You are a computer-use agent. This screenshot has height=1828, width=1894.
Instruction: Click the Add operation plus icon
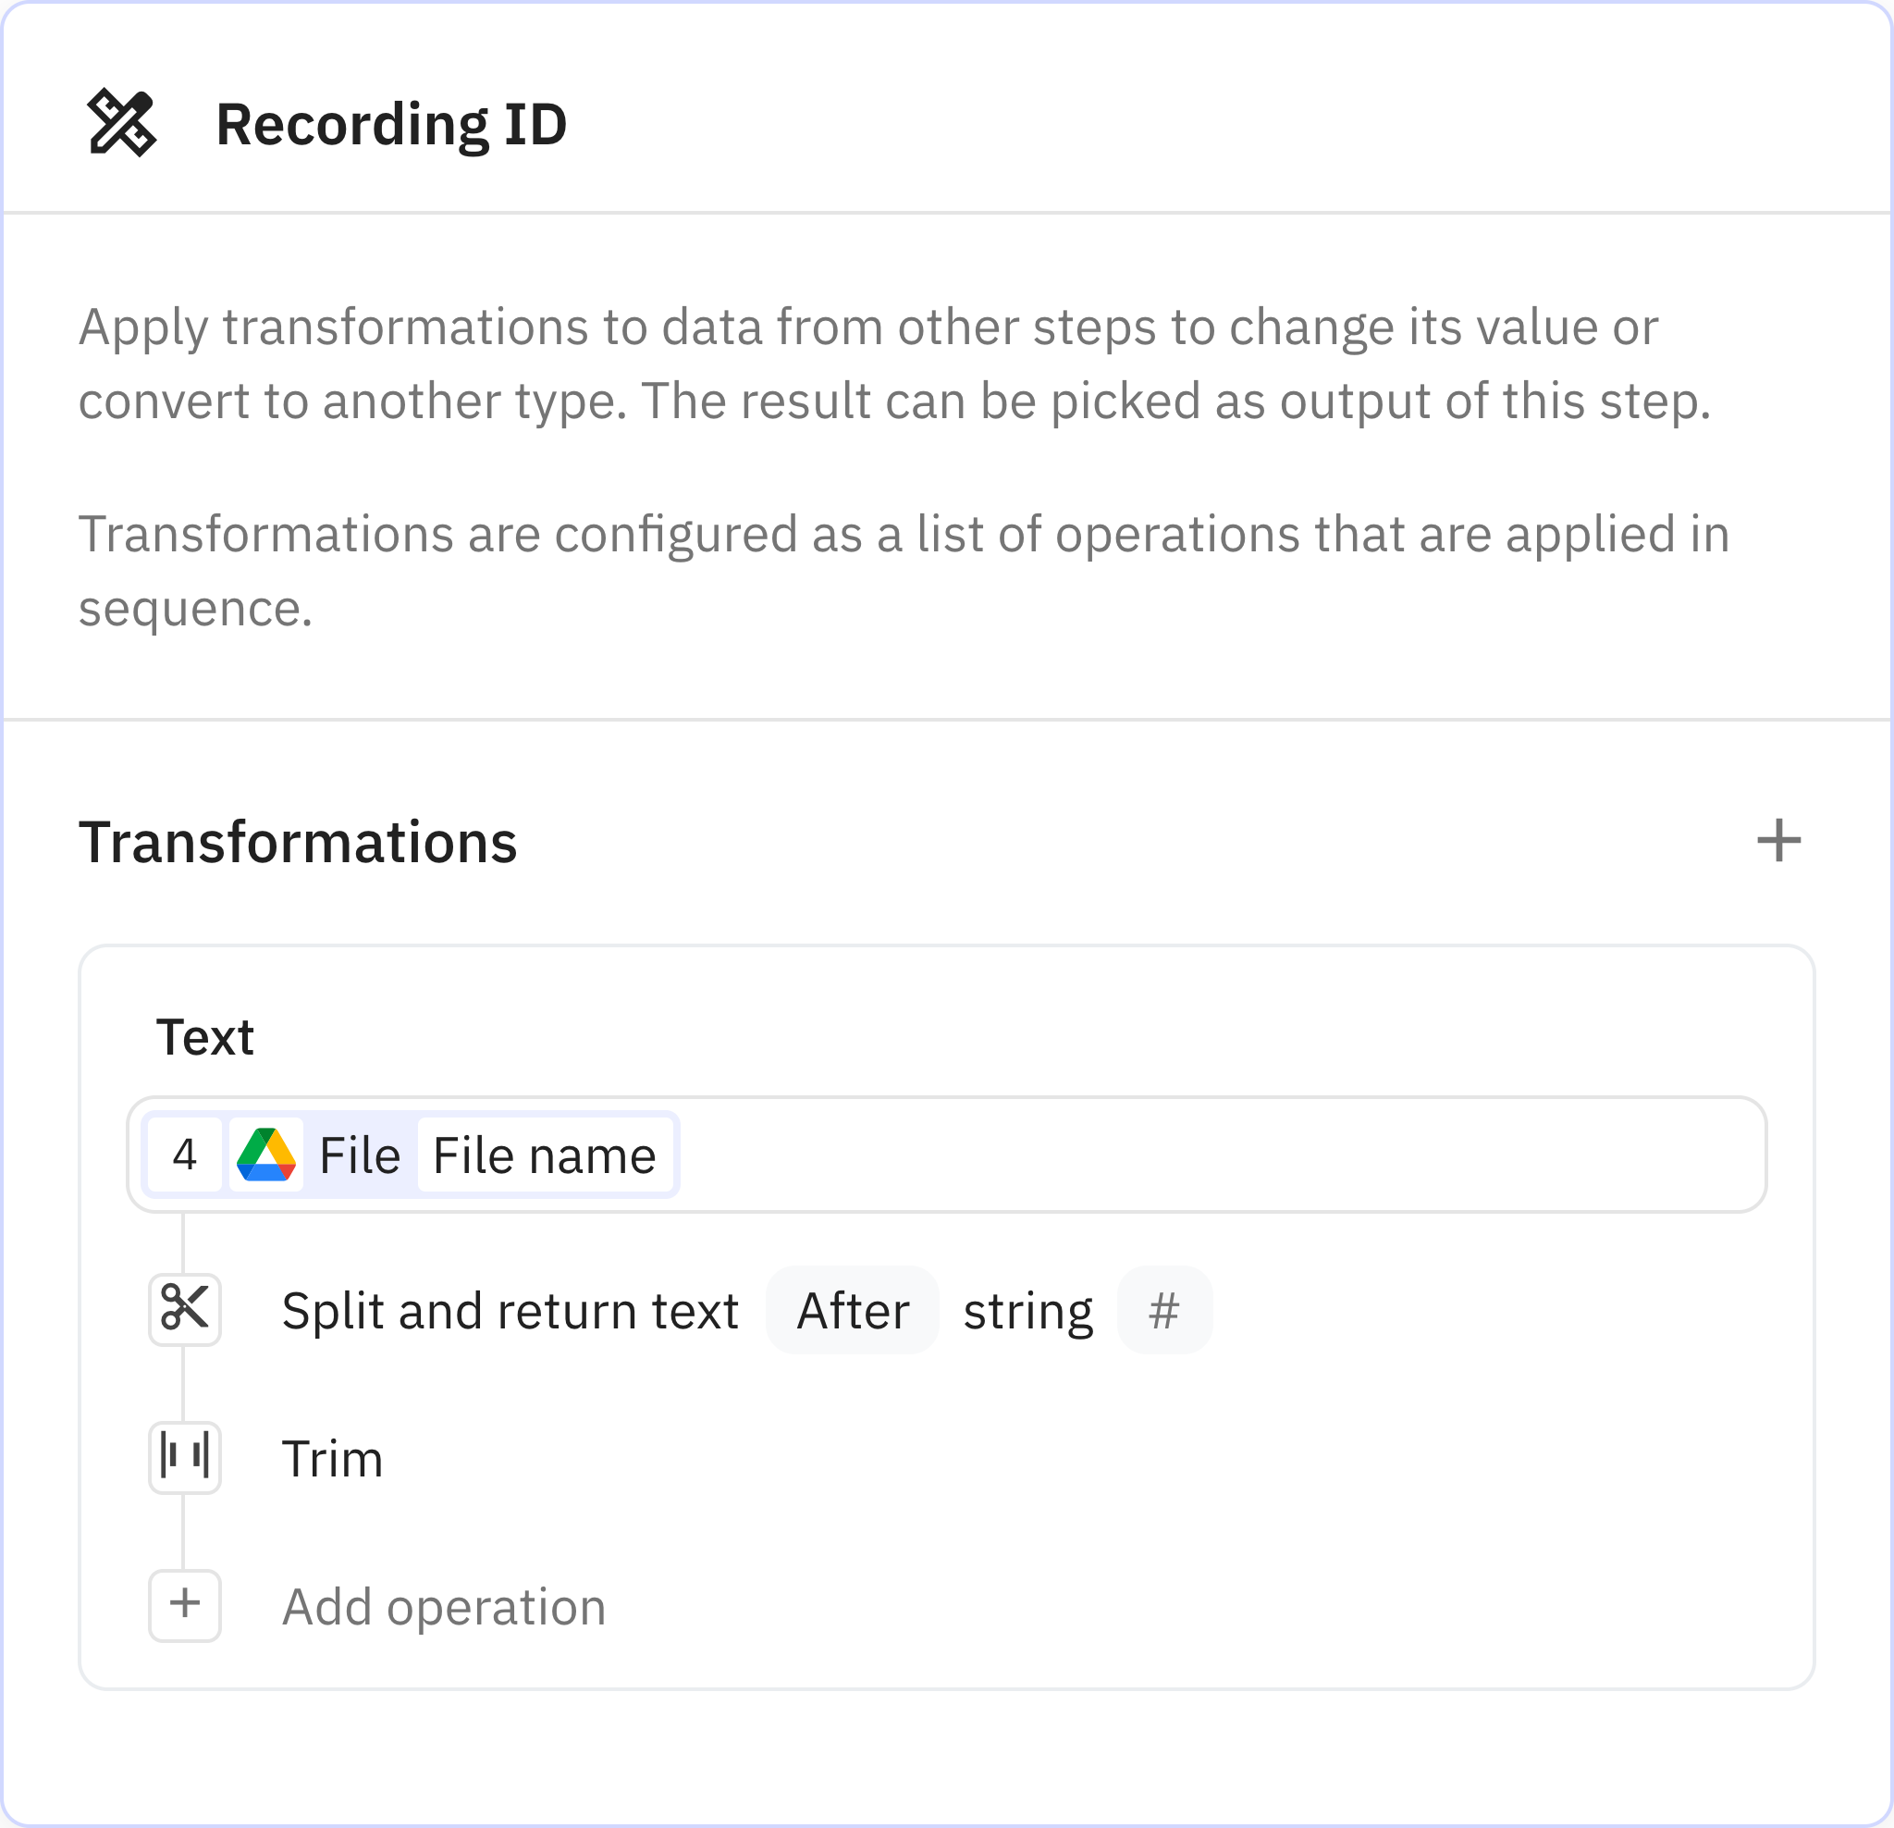[185, 1605]
